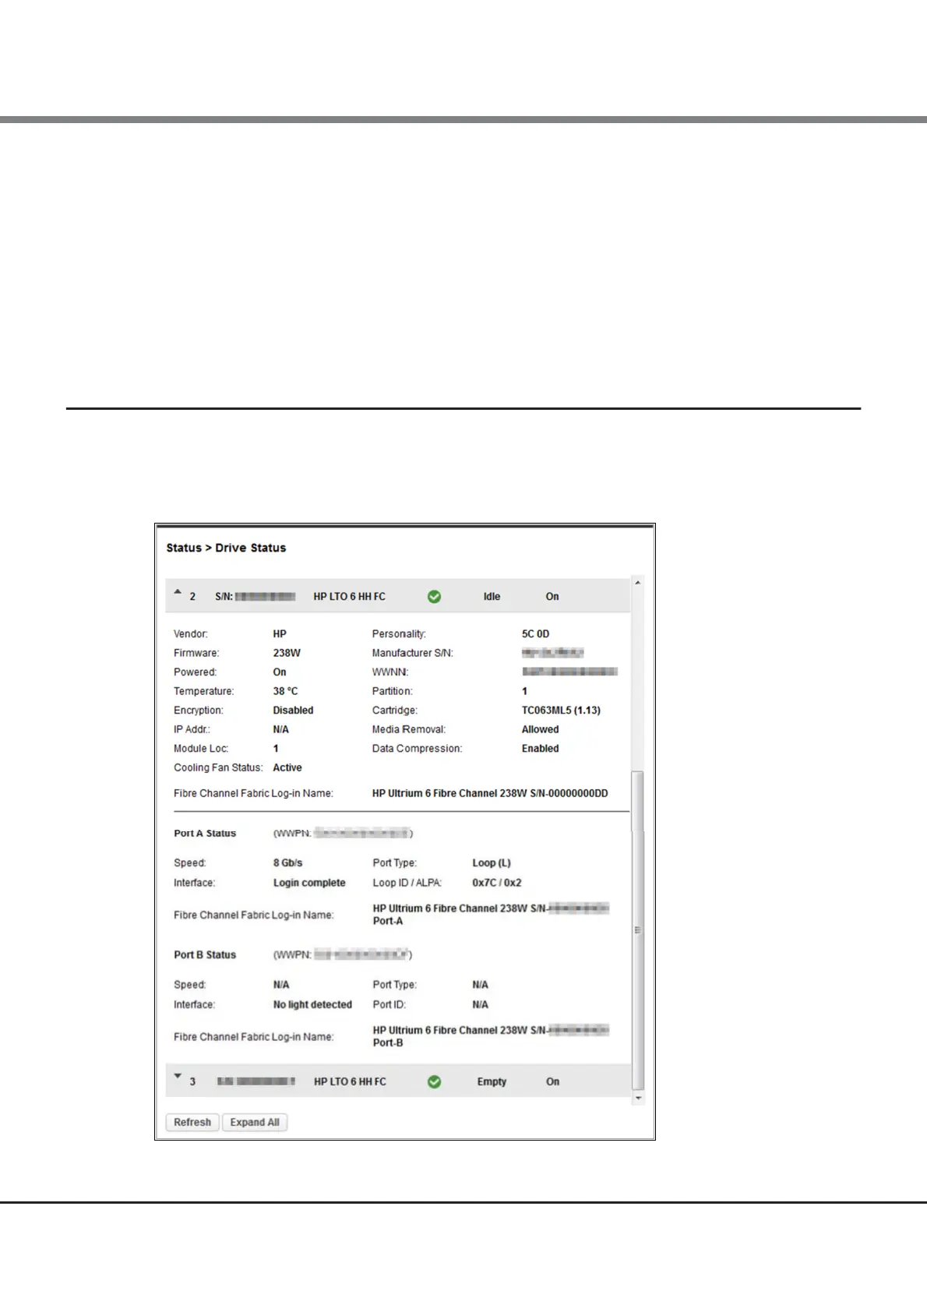The width and height of the screenshot is (927, 1312).
Task: Select the 'Manufacturer S/N:' label
Action: point(412,653)
